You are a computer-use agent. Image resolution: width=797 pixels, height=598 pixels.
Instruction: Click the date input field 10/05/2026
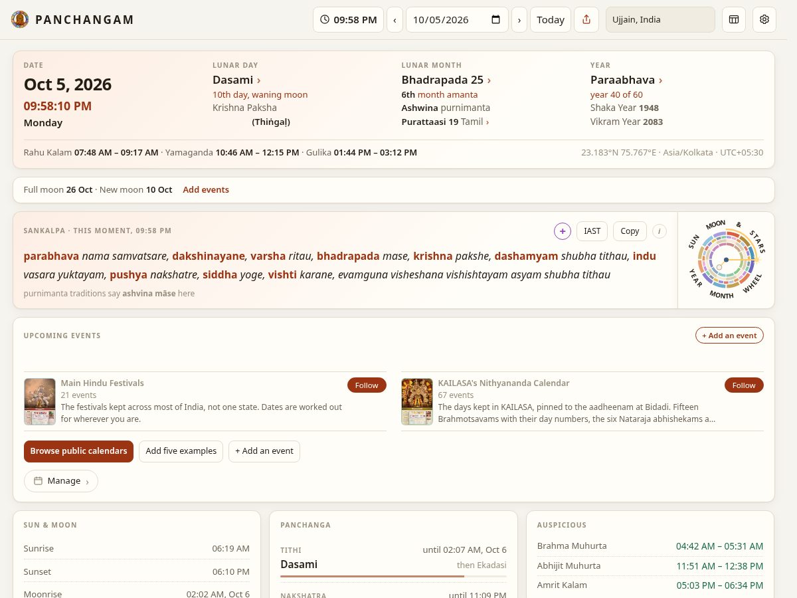click(x=457, y=19)
